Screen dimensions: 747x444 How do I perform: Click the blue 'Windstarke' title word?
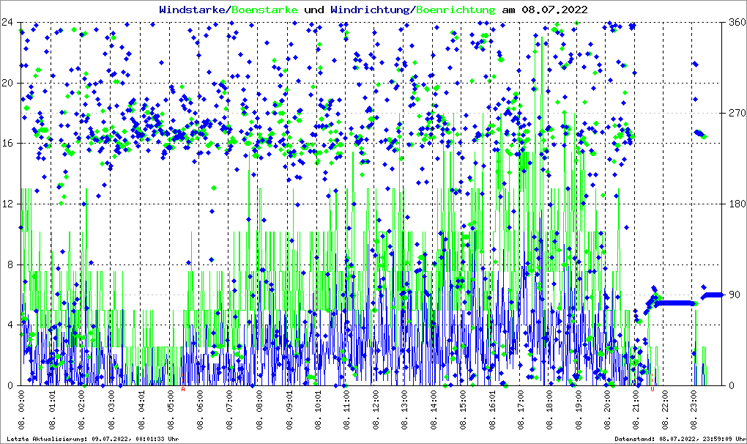(x=193, y=10)
